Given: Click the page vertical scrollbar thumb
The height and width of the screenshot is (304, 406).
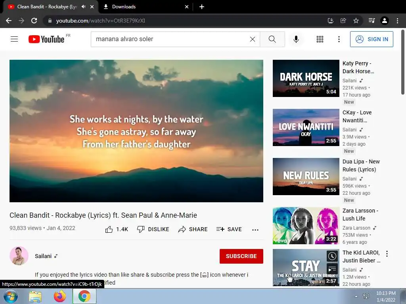Looking at the screenshot, I should pyautogui.click(x=403, y=62).
